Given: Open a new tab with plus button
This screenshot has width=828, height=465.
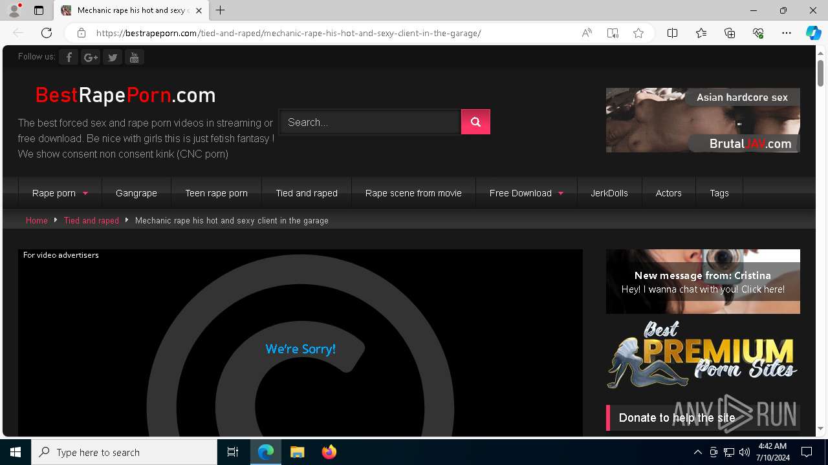Looking at the screenshot, I should point(221,10).
